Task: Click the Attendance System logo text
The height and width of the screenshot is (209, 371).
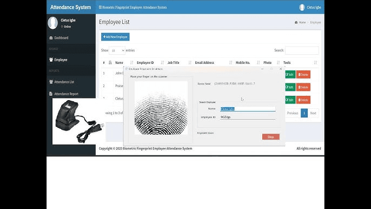Action: tap(70, 8)
